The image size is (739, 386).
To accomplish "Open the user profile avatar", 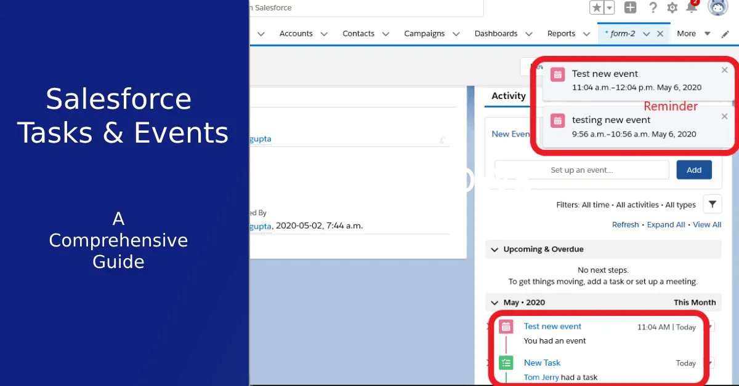I will (718, 7).
